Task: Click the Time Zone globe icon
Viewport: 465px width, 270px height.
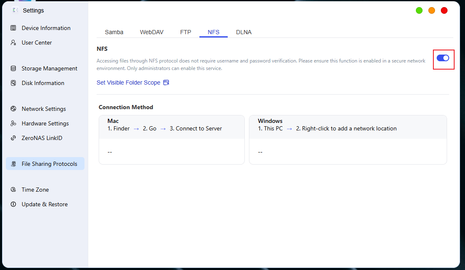Action: 13,189
